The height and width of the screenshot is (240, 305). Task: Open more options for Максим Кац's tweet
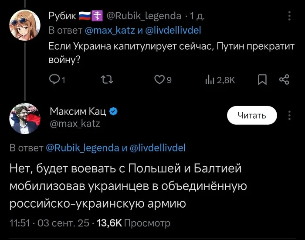tap(290, 115)
